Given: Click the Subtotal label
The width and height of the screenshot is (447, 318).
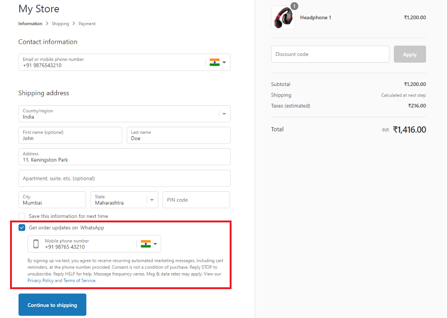Looking at the screenshot, I should pyautogui.click(x=280, y=85).
